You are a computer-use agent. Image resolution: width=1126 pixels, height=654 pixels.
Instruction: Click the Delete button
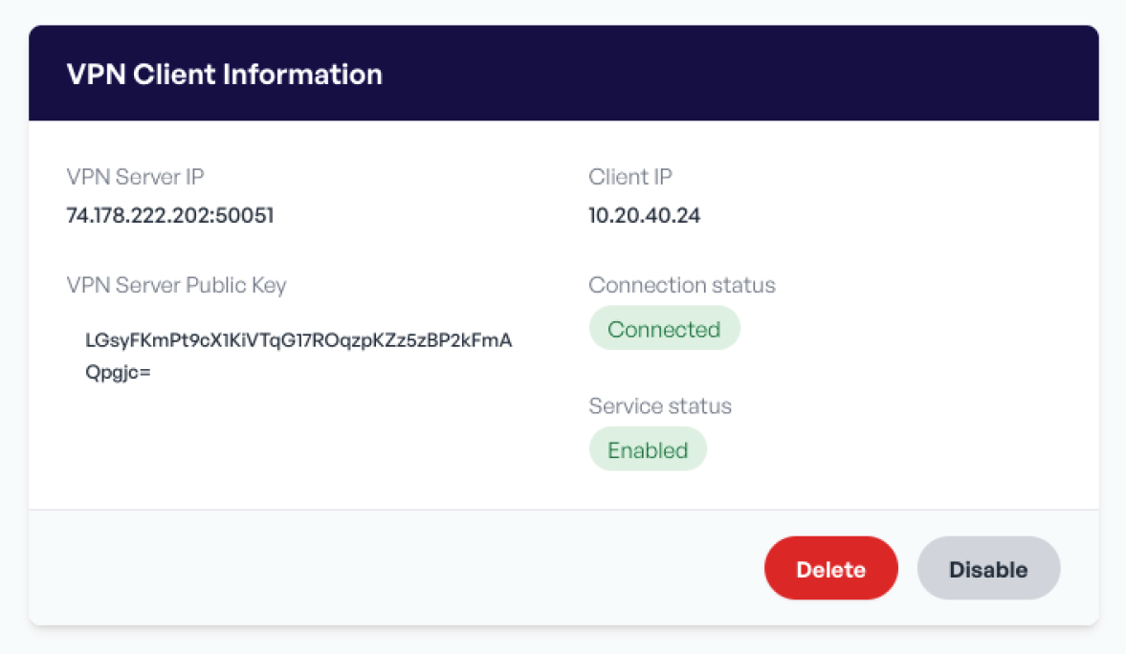click(x=830, y=568)
